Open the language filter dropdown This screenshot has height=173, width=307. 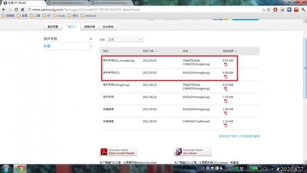[x=125, y=39]
